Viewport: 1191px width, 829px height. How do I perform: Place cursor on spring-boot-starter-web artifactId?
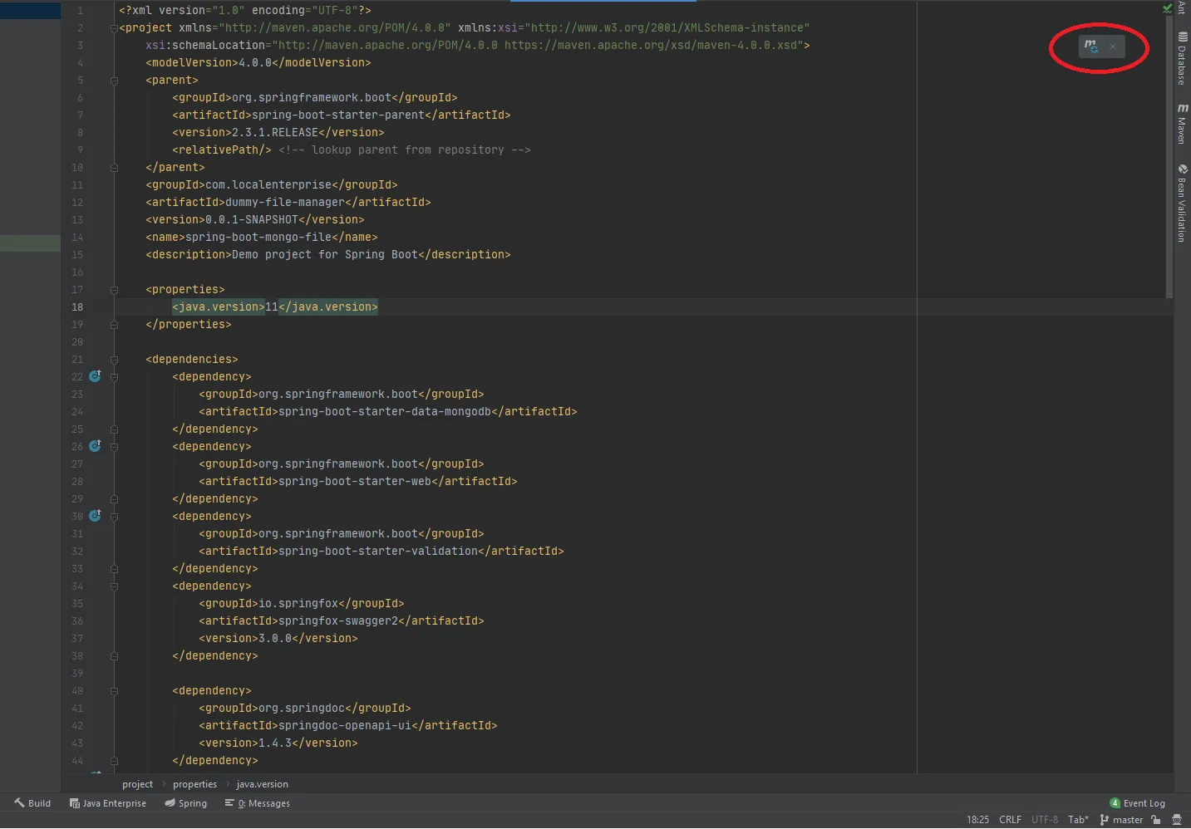coord(355,482)
